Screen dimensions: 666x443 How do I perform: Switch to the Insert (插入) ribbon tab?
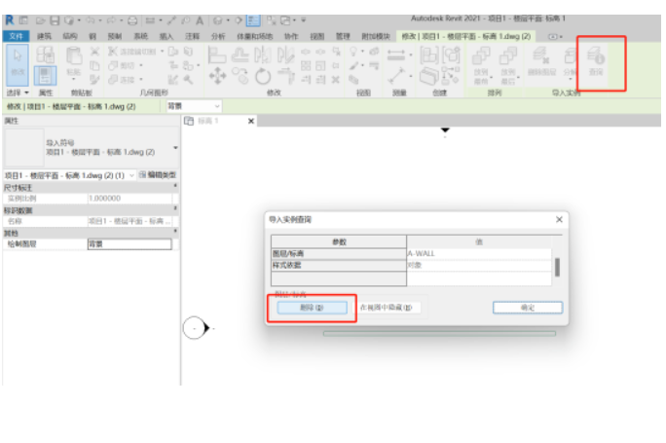(166, 37)
